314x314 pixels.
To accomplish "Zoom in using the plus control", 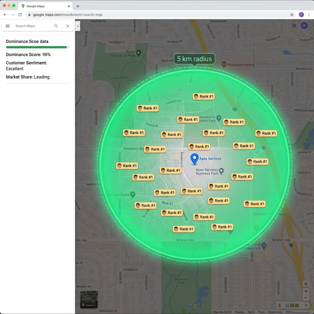I will coord(306,291).
